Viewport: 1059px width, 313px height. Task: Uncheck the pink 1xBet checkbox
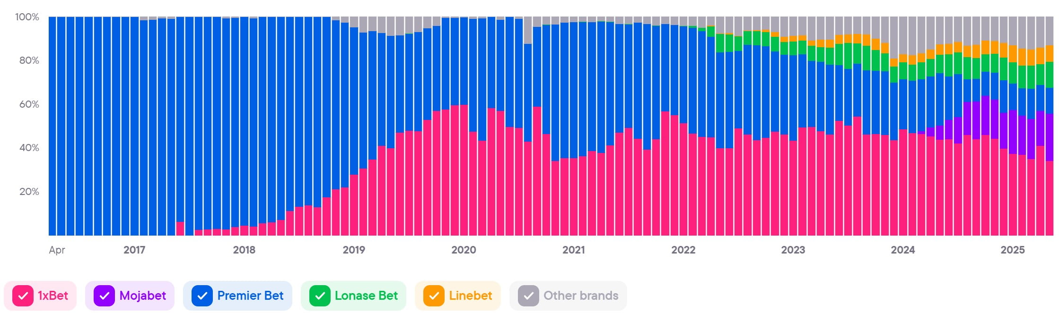click(x=23, y=296)
